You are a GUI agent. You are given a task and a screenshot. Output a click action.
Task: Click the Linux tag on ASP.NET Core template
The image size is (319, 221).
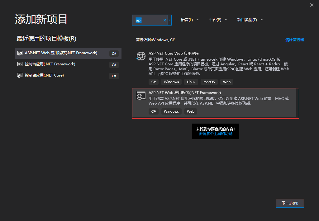(x=191, y=82)
